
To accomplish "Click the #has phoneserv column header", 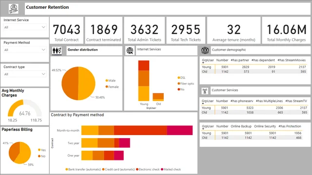I will [x=242, y=101].
